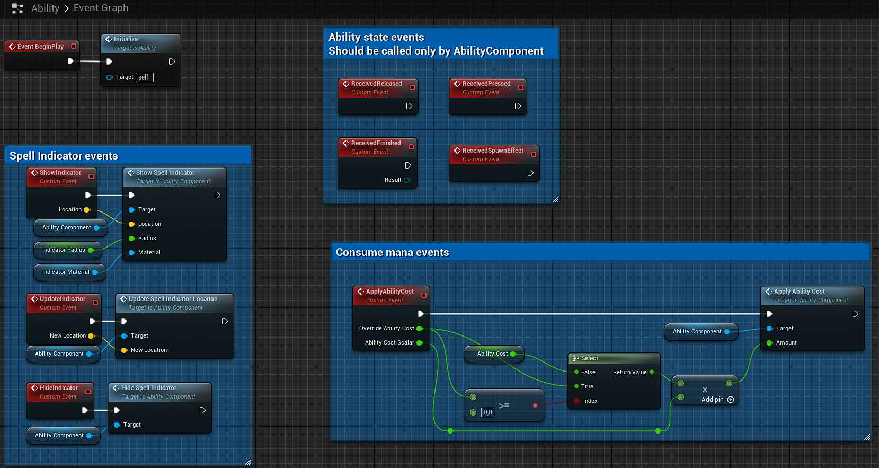Click the red delegate pin on Event BeginPlay
879x468 pixels.
click(x=74, y=46)
